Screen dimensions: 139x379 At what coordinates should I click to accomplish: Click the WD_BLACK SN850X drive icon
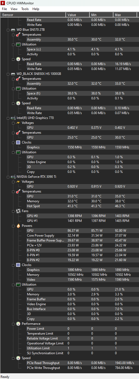click(13, 74)
